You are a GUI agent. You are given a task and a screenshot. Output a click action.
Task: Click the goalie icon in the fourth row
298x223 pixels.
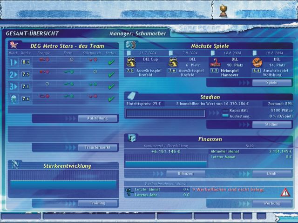pos(14,98)
